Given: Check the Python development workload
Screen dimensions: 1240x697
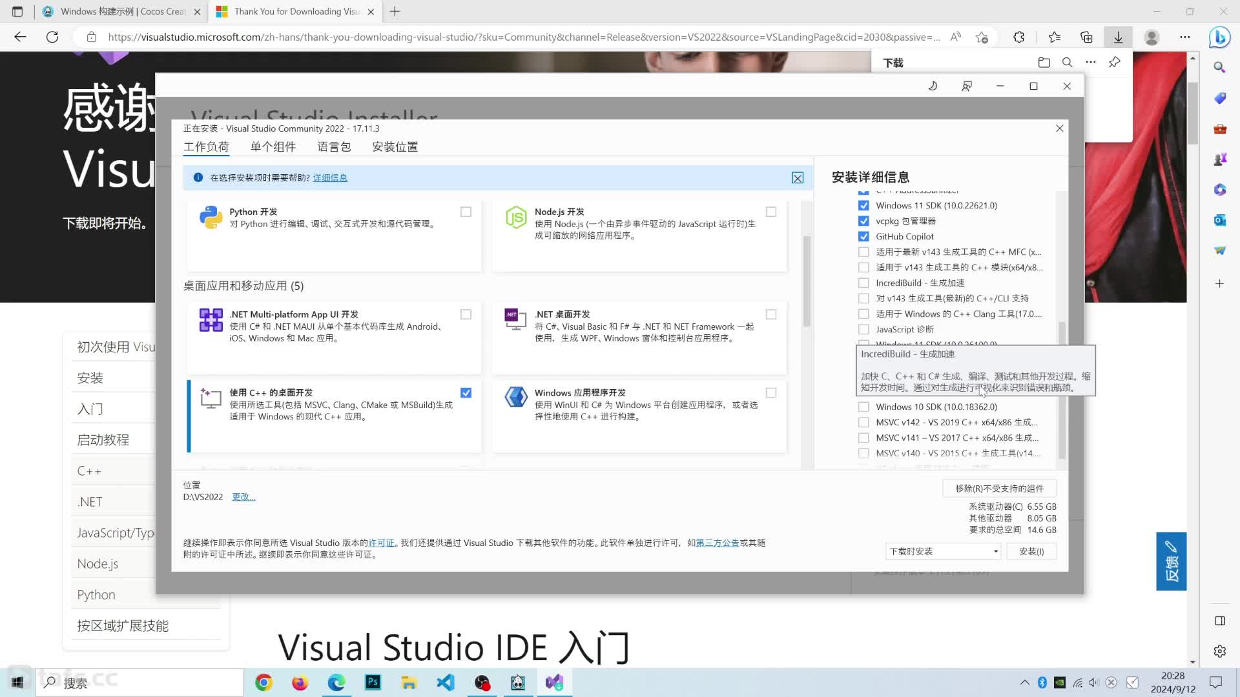Looking at the screenshot, I should pos(466,212).
